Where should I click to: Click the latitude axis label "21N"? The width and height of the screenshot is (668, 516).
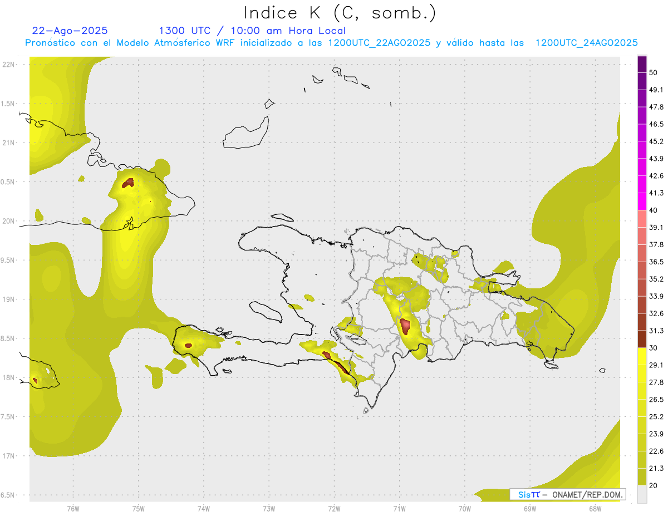point(9,142)
